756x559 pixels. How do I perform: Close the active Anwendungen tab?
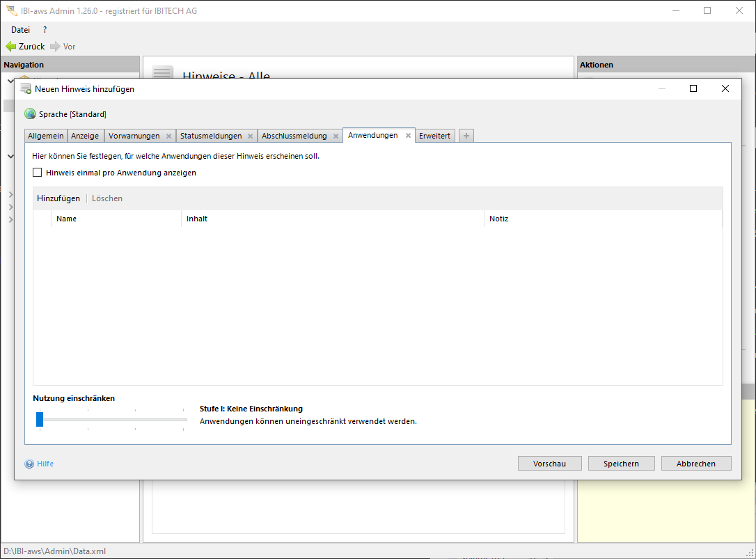tap(409, 136)
